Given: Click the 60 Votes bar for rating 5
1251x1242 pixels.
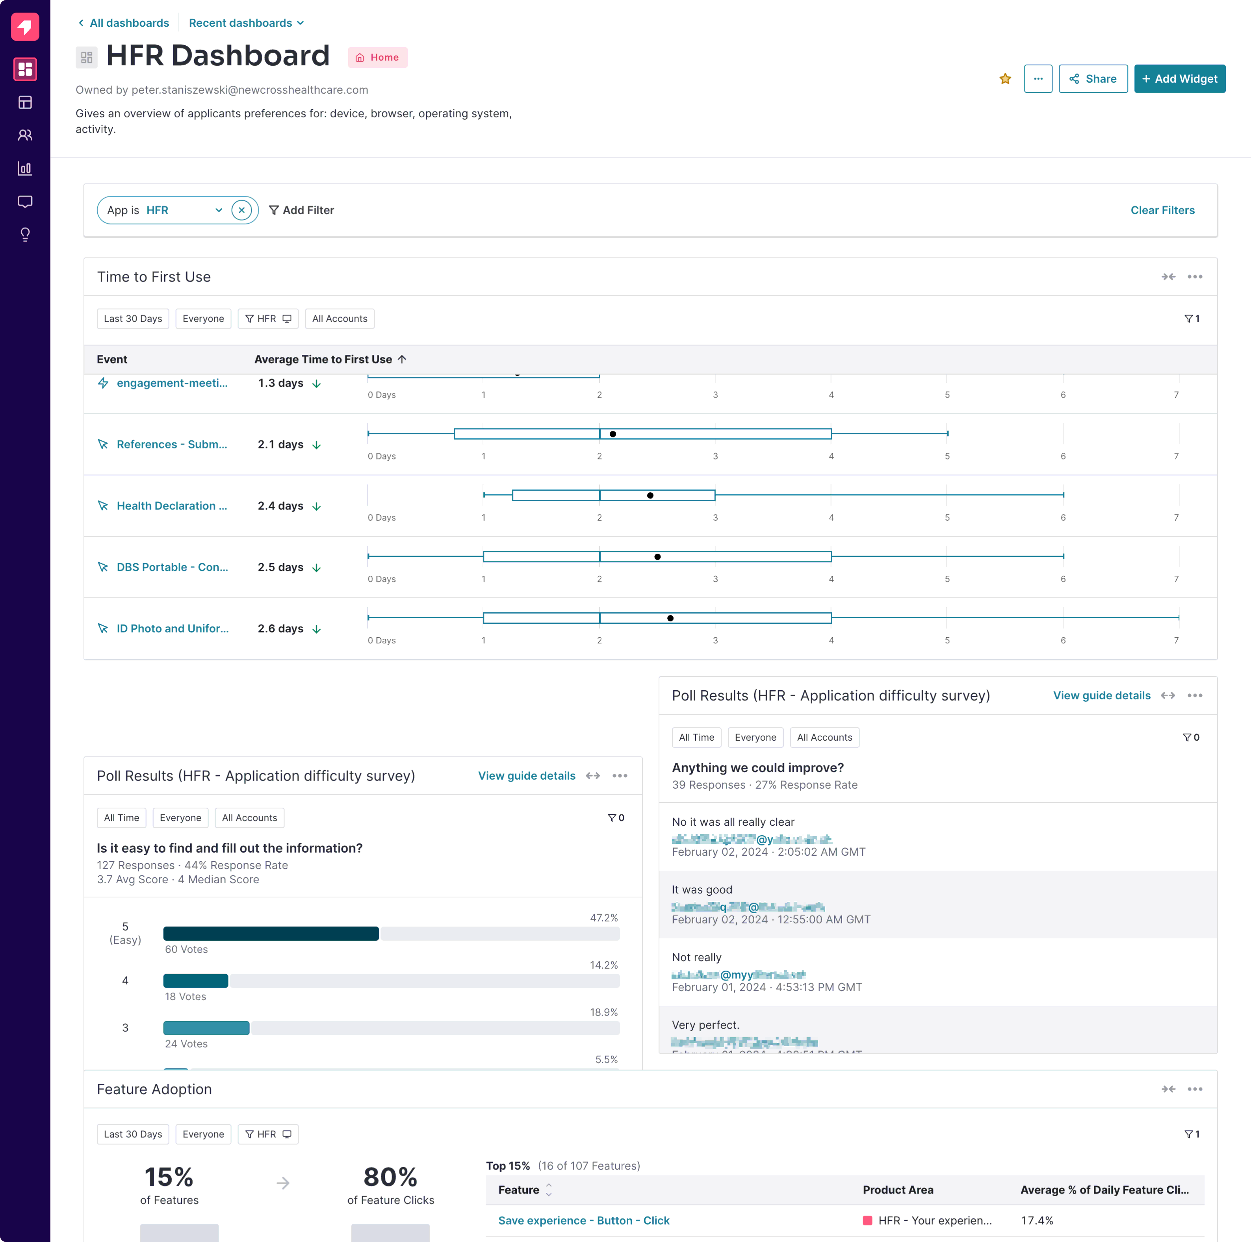Looking at the screenshot, I should point(271,934).
